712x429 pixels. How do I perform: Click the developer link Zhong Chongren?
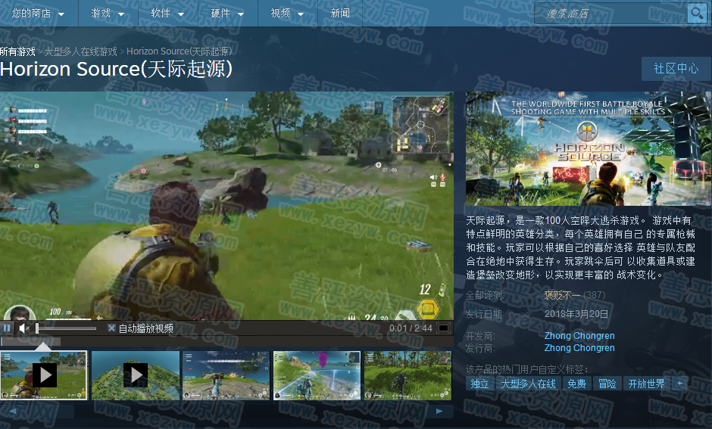(x=579, y=336)
